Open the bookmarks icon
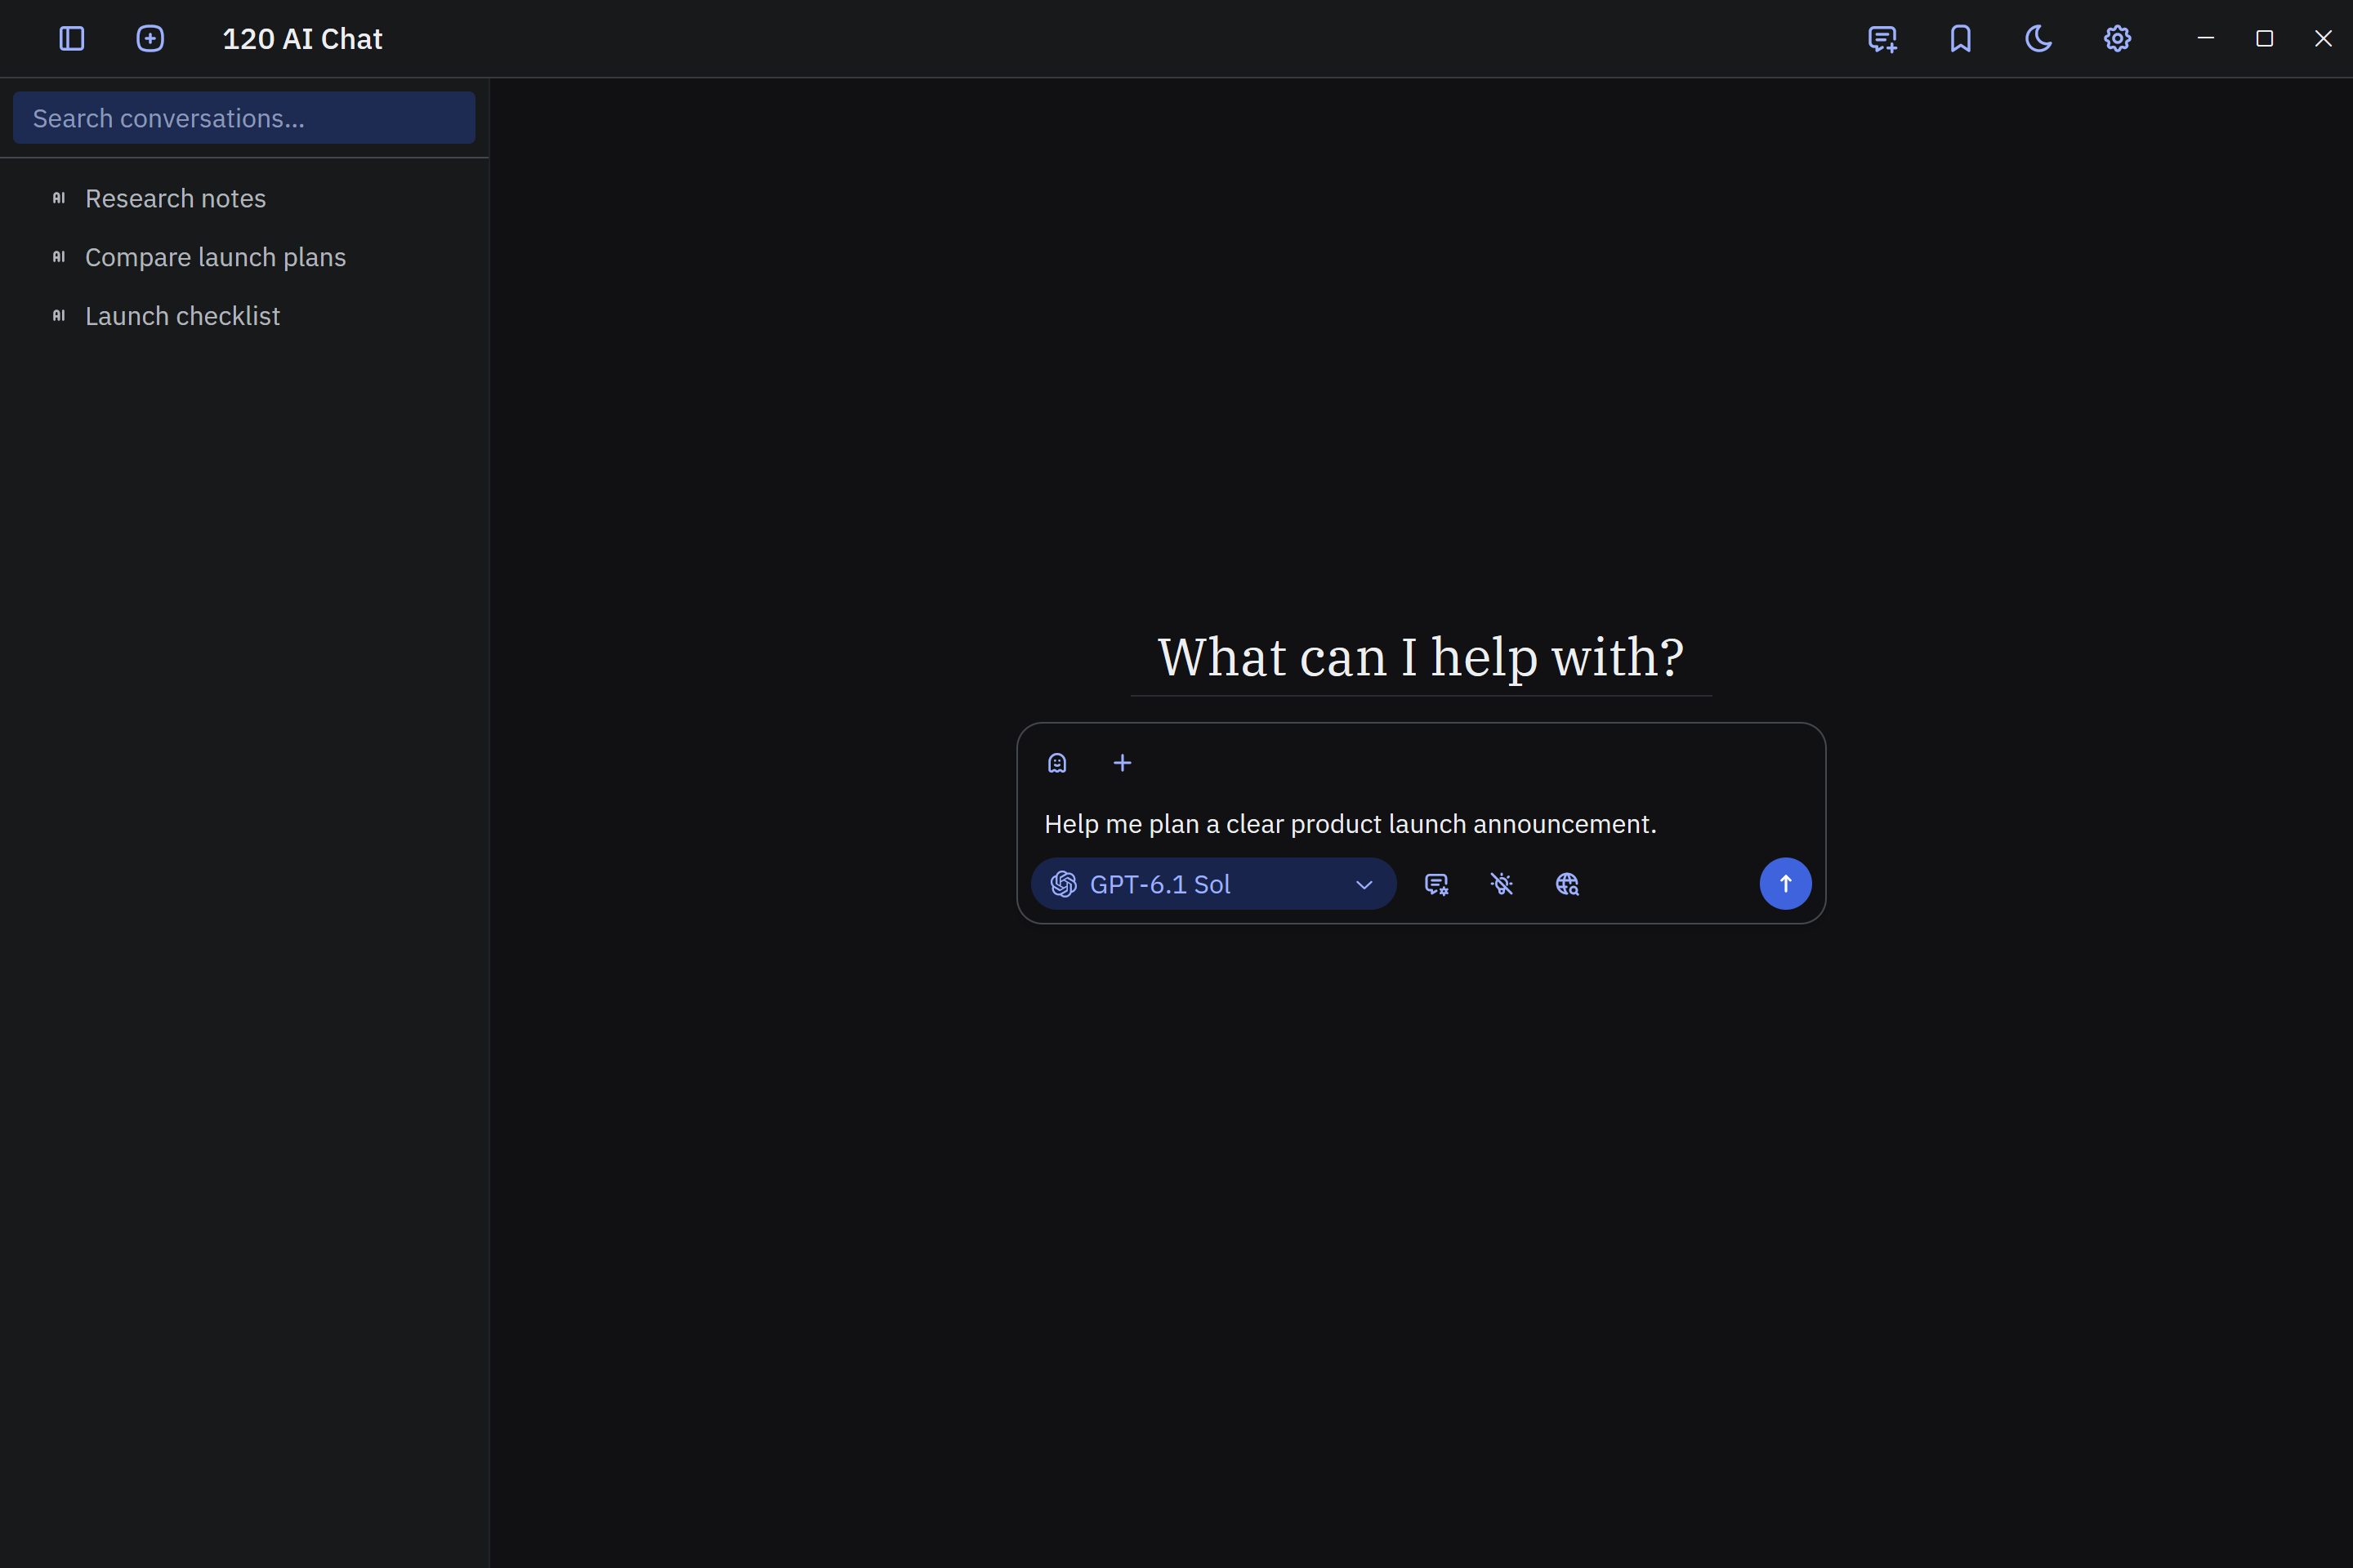 click(1961, 39)
